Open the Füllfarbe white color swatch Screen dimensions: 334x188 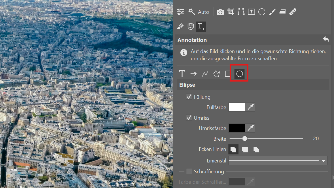[237, 107]
